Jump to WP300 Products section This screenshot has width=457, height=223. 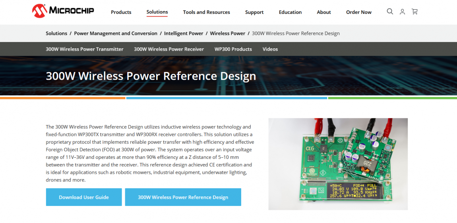(233, 49)
